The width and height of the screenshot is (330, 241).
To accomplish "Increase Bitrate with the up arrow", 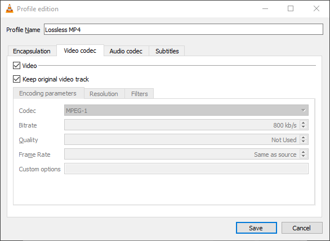I will (x=304, y=123).
